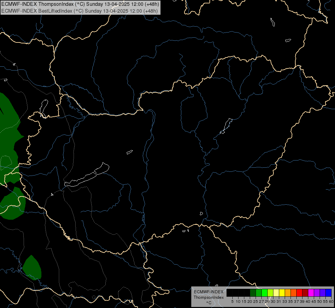Click the legend tick value '5'
This screenshot has height=308, width=335.
tap(232, 301)
